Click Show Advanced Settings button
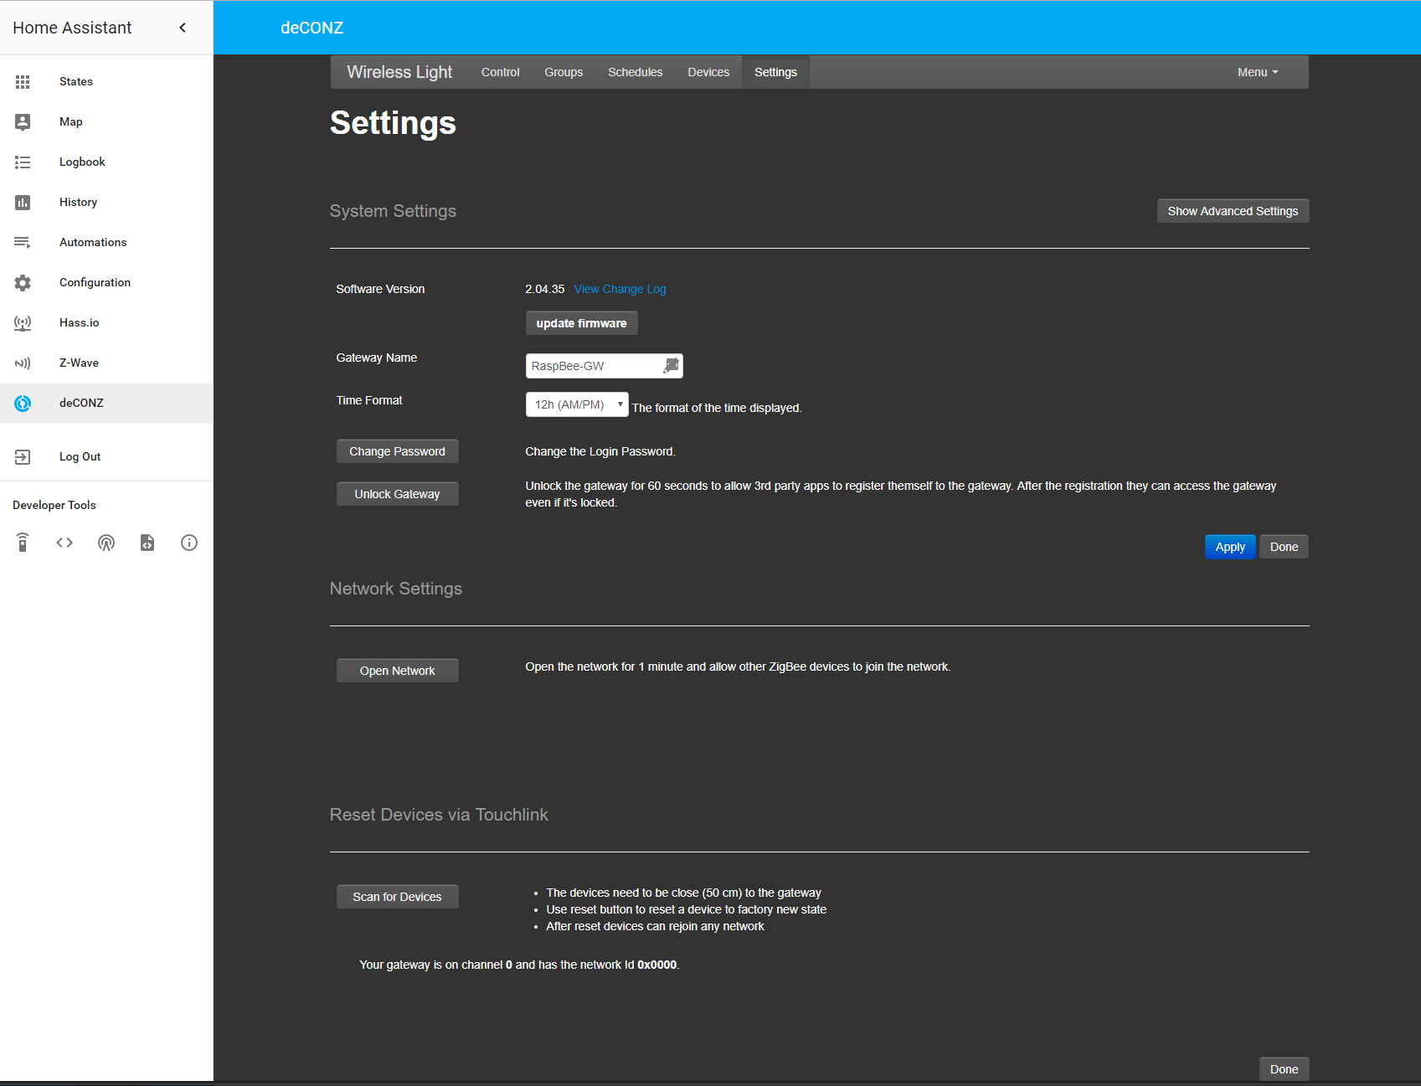Image resolution: width=1421 pixels, height=1086 pixels. pos(1233,211)
